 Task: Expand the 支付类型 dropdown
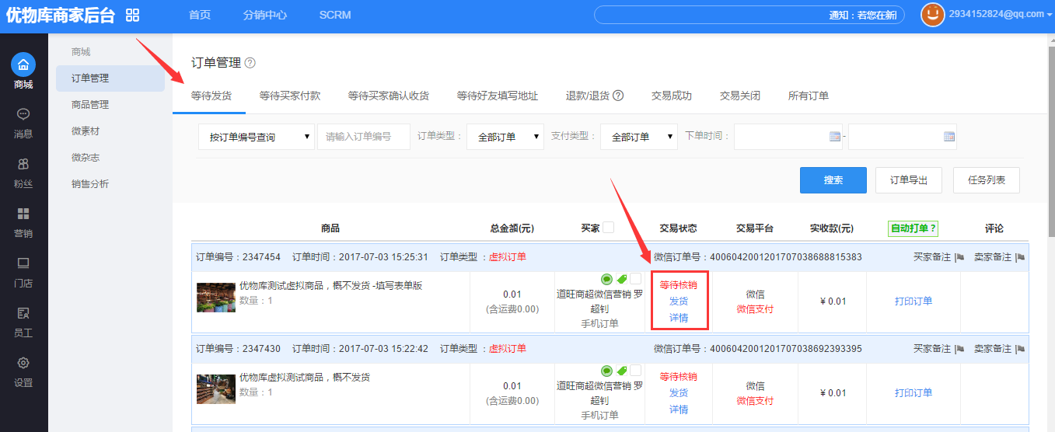coord(639,137)
